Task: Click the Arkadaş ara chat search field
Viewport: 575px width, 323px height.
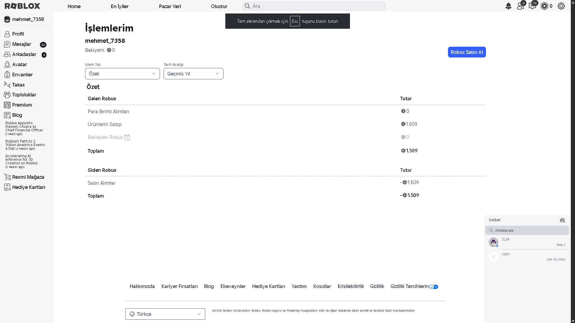Action: (527, 231)
